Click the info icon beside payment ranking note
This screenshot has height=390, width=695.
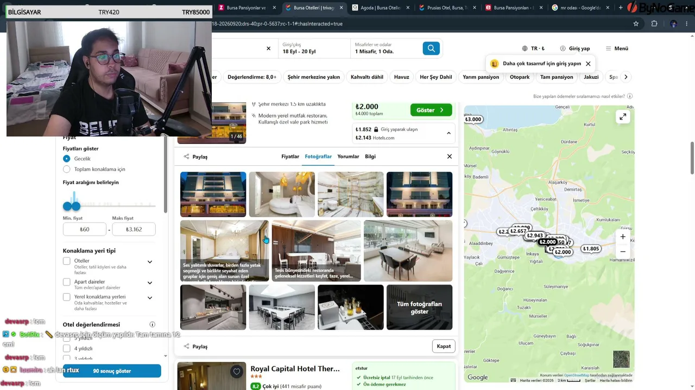[630, 96]
